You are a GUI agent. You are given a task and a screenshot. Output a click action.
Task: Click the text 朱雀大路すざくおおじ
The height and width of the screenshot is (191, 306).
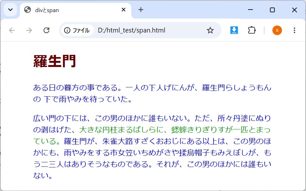pos(141,141)
